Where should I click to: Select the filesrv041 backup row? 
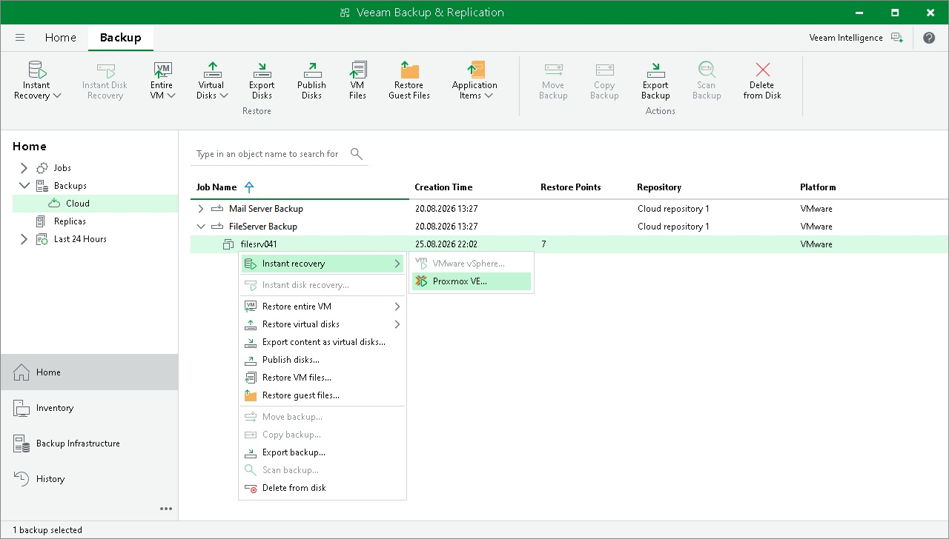pyautogui.click(x=569, y=244)
